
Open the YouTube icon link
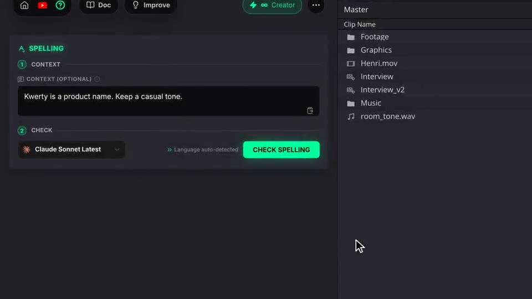click(43, 5)
